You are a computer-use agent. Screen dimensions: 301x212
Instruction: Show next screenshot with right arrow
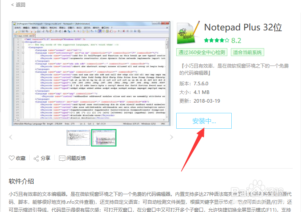click(x=171, y=137)
